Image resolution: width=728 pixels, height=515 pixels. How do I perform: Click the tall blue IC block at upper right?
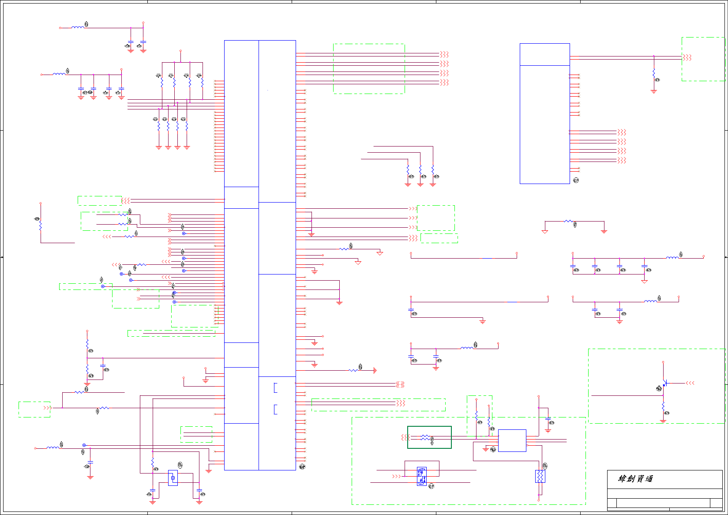(x=545, y=113)
